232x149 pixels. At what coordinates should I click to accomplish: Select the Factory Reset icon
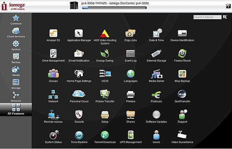coord(182,54)
